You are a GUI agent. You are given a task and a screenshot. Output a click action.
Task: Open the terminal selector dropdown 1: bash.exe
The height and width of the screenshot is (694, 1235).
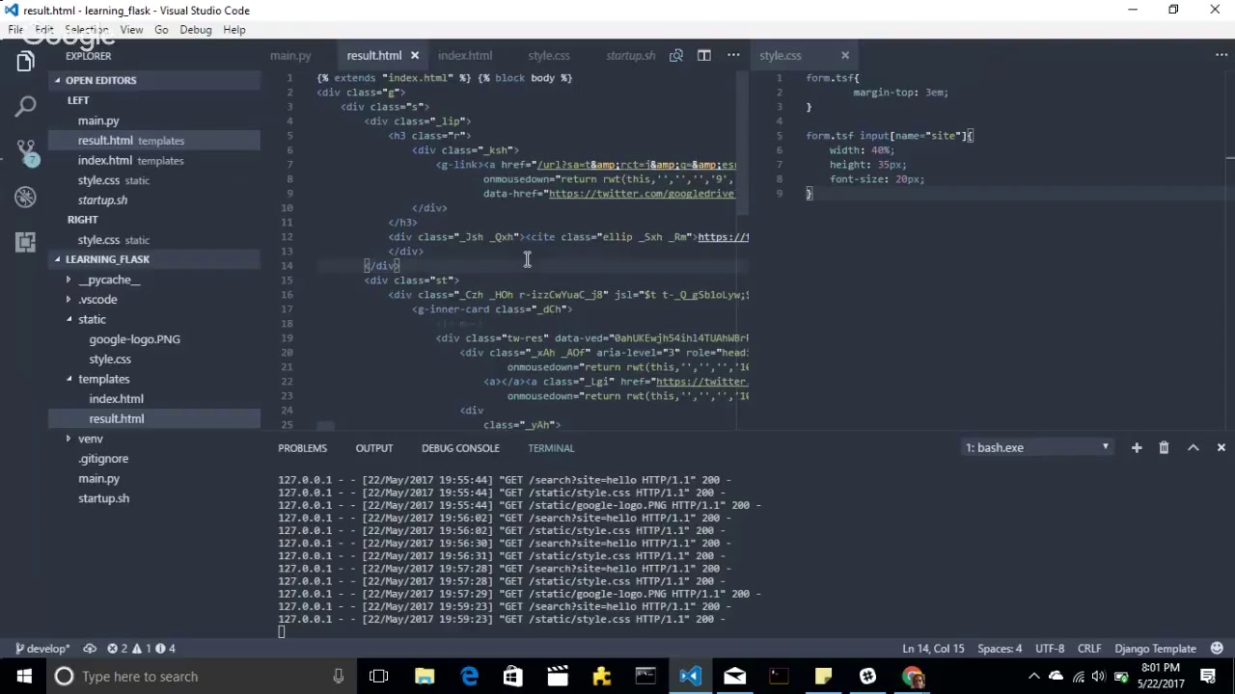tap(1037, 447)
